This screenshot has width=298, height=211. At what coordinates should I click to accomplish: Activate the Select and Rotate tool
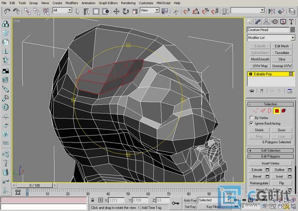(126, 11)
